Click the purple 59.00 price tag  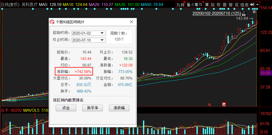[x=265, y=73]
